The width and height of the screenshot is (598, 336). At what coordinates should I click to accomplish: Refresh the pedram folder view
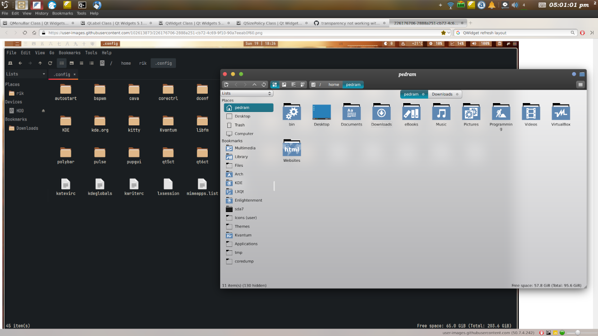tap(264, 85)
